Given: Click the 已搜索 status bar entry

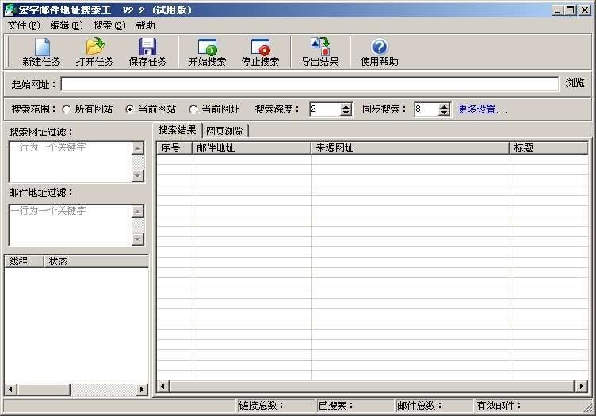Looking at the screenshot, I should point(355,406).
